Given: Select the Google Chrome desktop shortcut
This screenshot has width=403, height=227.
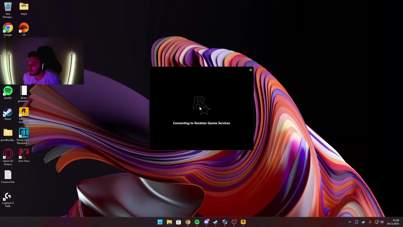Looking at the screenshot, I should click(x=8, y=30).
